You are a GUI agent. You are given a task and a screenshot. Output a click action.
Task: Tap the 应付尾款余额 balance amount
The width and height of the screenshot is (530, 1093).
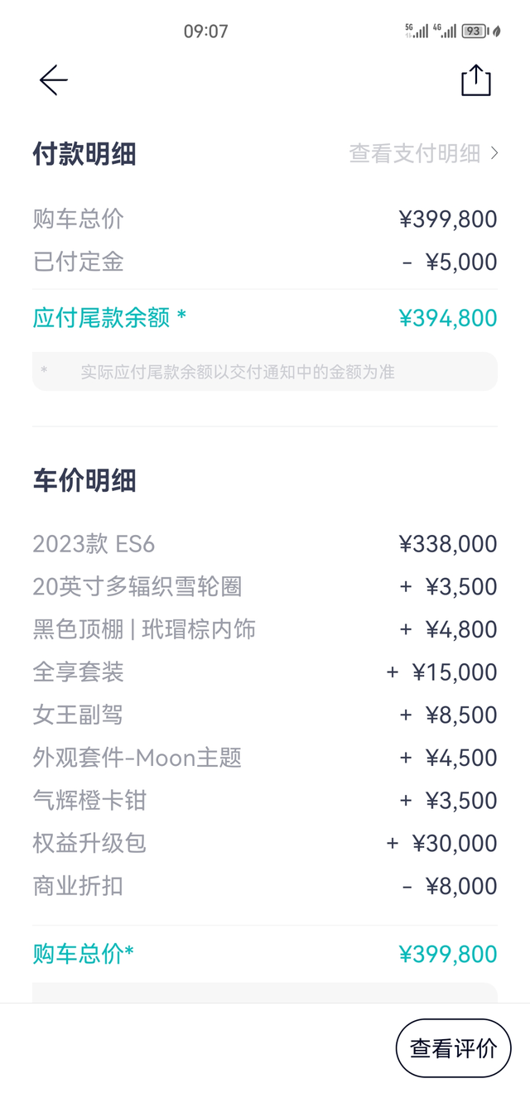coord(447,318)
